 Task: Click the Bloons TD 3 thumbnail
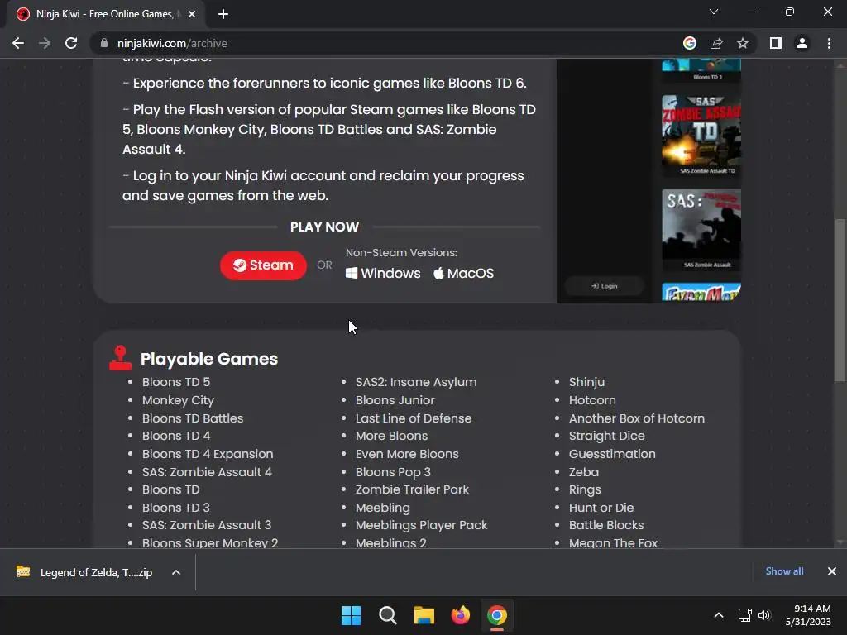tap(701, 70)
